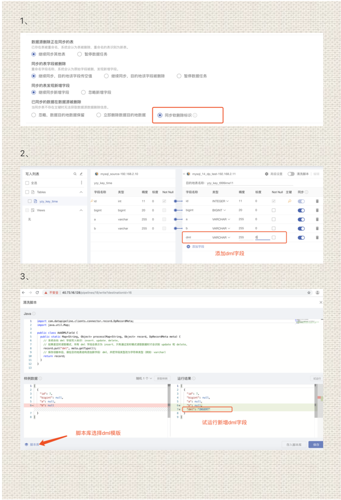
Task: Delete the id field with trash icon
Action: (x=317, y=201)
